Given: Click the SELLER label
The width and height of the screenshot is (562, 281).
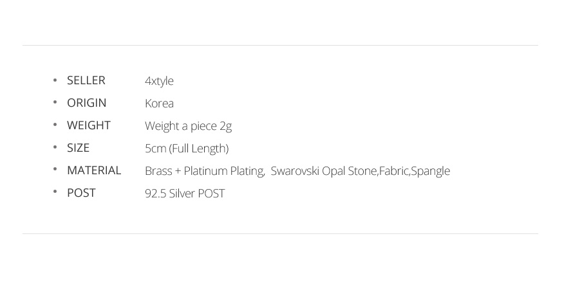Looking at the screenshot, I should click(x=86, y=80).
